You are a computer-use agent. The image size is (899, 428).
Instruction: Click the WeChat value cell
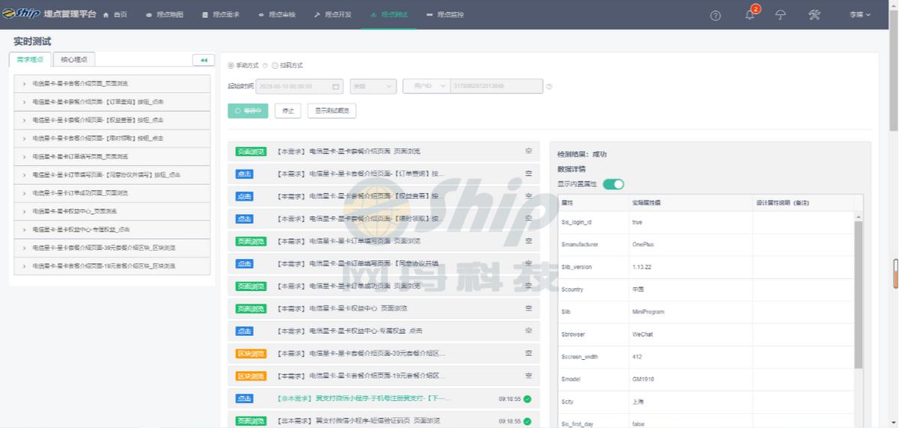tap(691, 334)
